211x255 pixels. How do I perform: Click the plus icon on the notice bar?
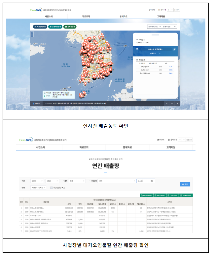click(x=177, y=104)
